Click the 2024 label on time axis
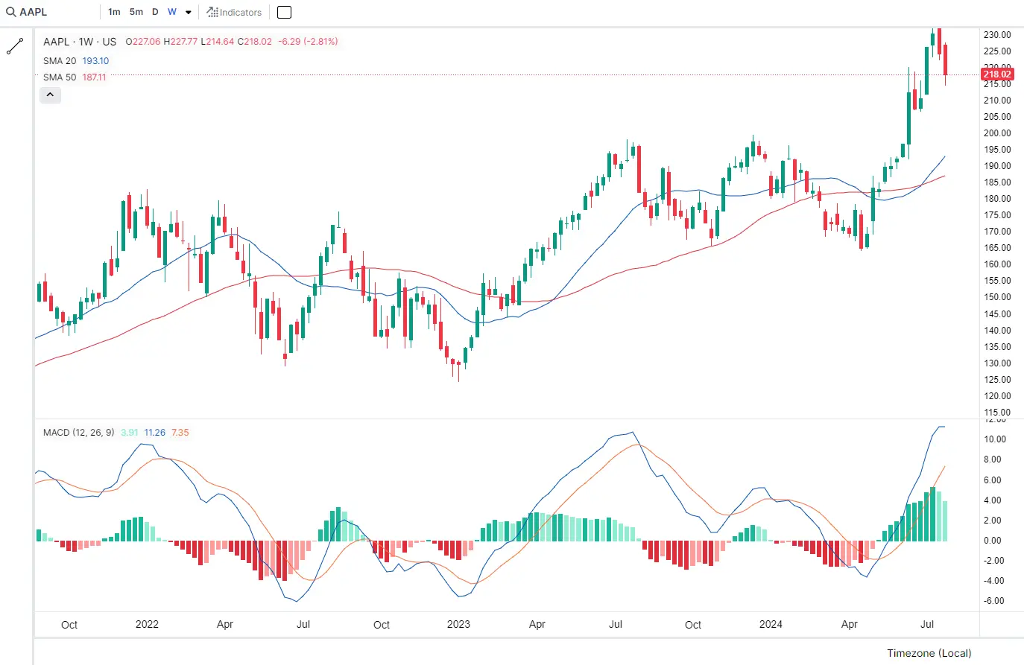Image resolution: width=1024 pixels, height=665 pixels. 771,625
